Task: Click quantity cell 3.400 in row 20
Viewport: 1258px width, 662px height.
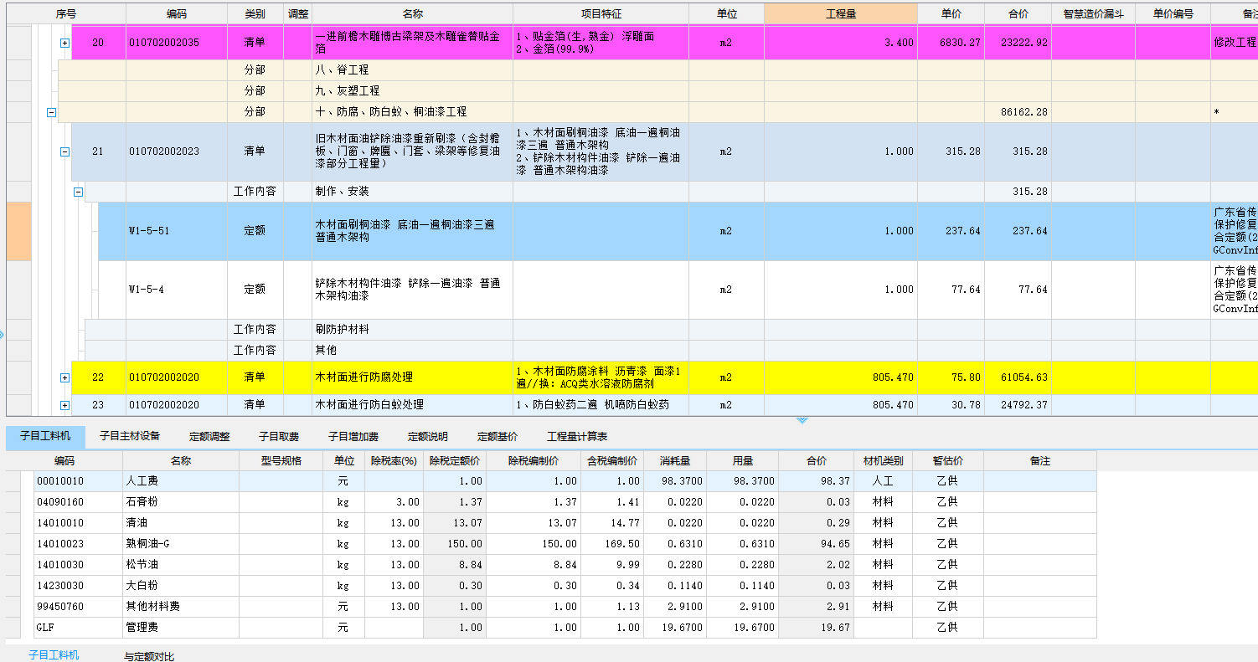Action: tap(841, 43)
